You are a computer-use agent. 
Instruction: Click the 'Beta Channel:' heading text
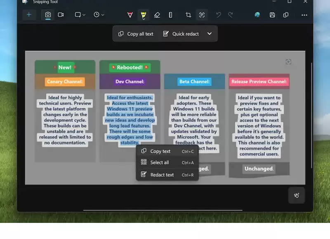(194, 82)
